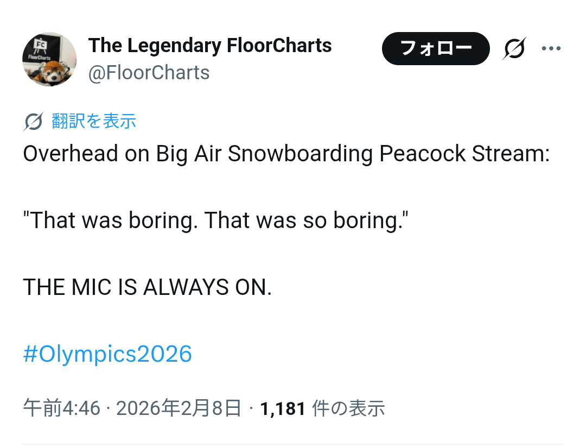Viewport: 586px width, 447px height.
Task: Open the three-dot more options menu
Action: (x=551, y=49)
